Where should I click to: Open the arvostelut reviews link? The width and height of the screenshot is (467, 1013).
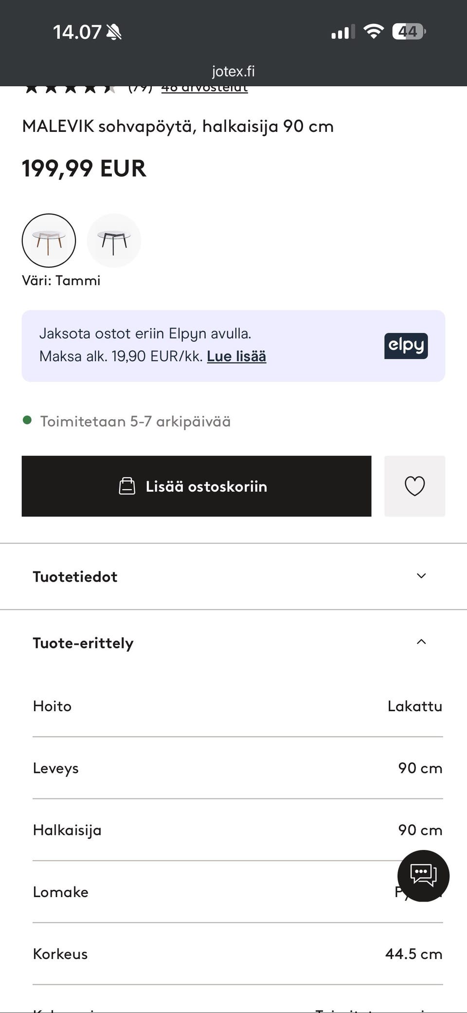point(204,89)
